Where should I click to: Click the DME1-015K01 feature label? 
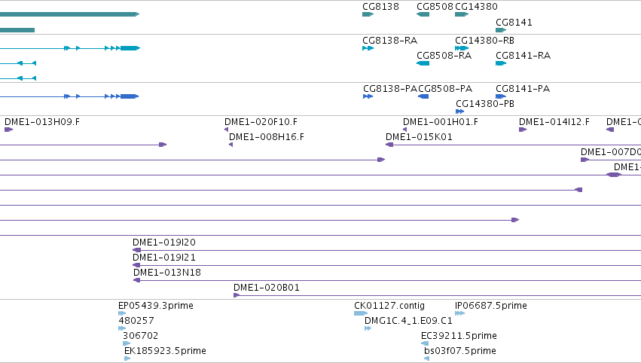click(419, 137)
